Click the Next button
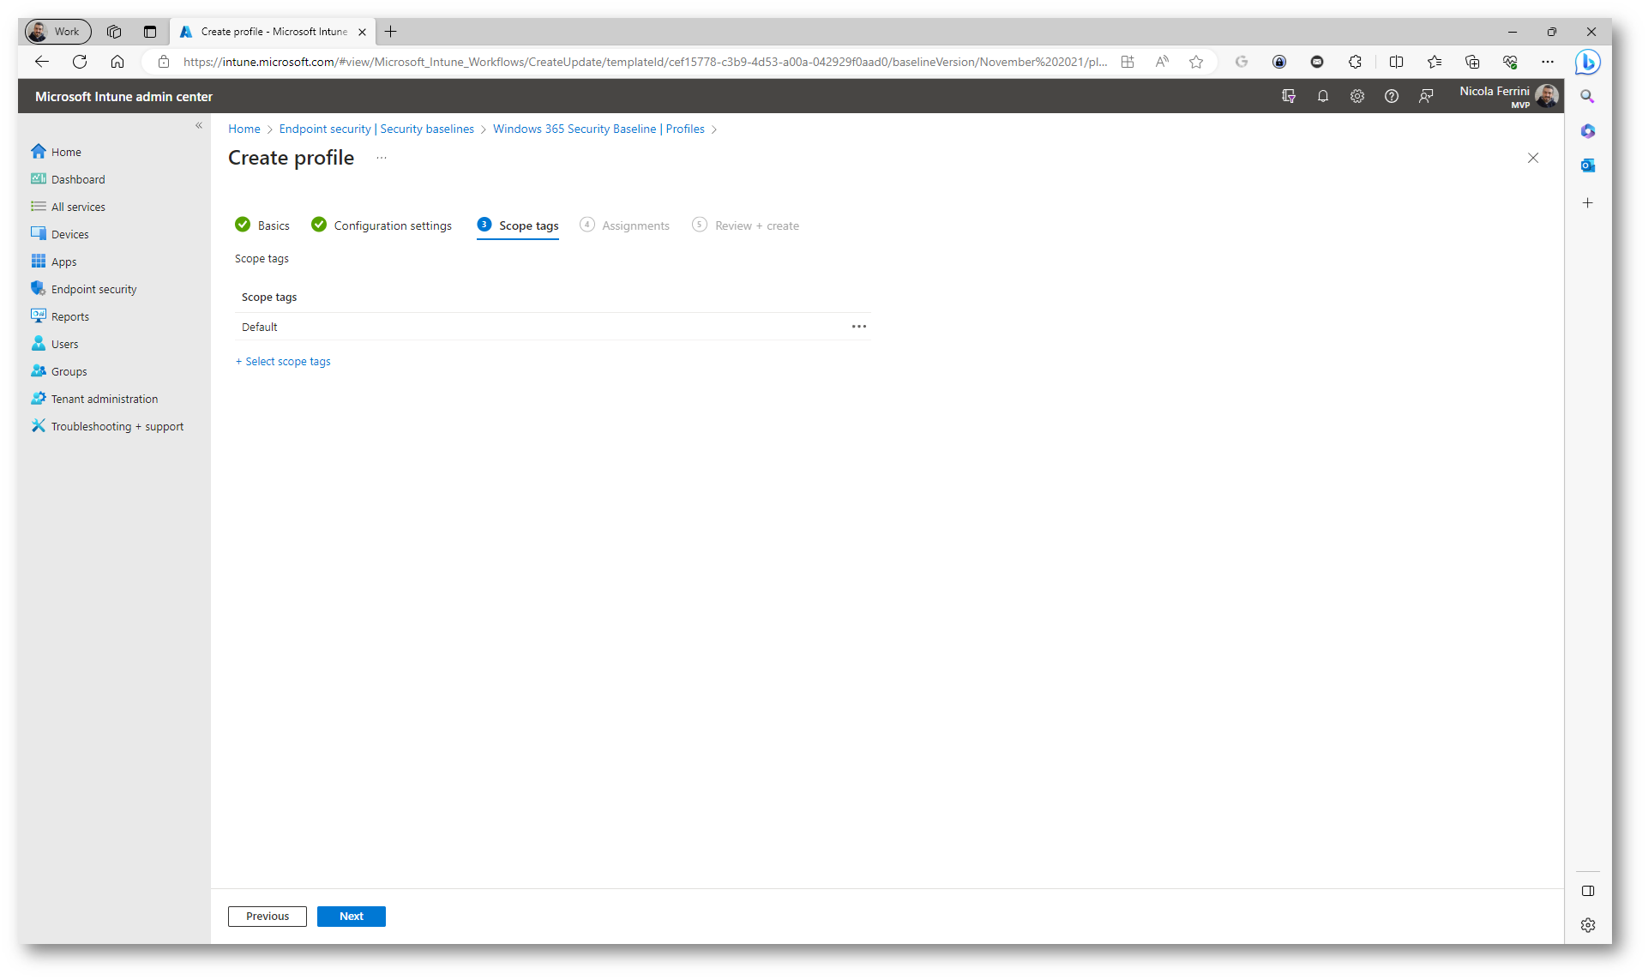The image size is (1648, 980). pyautogui.click(x=352, y=916)
